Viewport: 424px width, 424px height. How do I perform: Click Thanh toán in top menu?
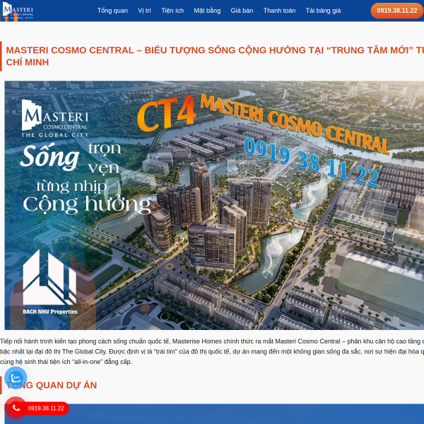click(x=279, y=11)
